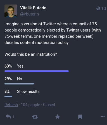Open Vitalik Buterin's avatar picture
This screenshot has width=107, height=125.
(x=11, y=11)
